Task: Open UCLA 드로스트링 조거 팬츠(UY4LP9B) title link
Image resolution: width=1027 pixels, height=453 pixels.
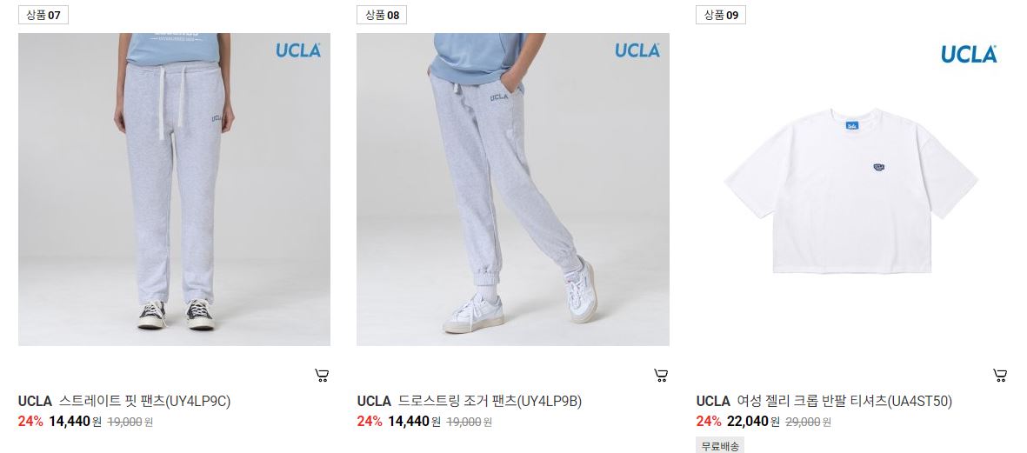Action: (x=470, y=402)
